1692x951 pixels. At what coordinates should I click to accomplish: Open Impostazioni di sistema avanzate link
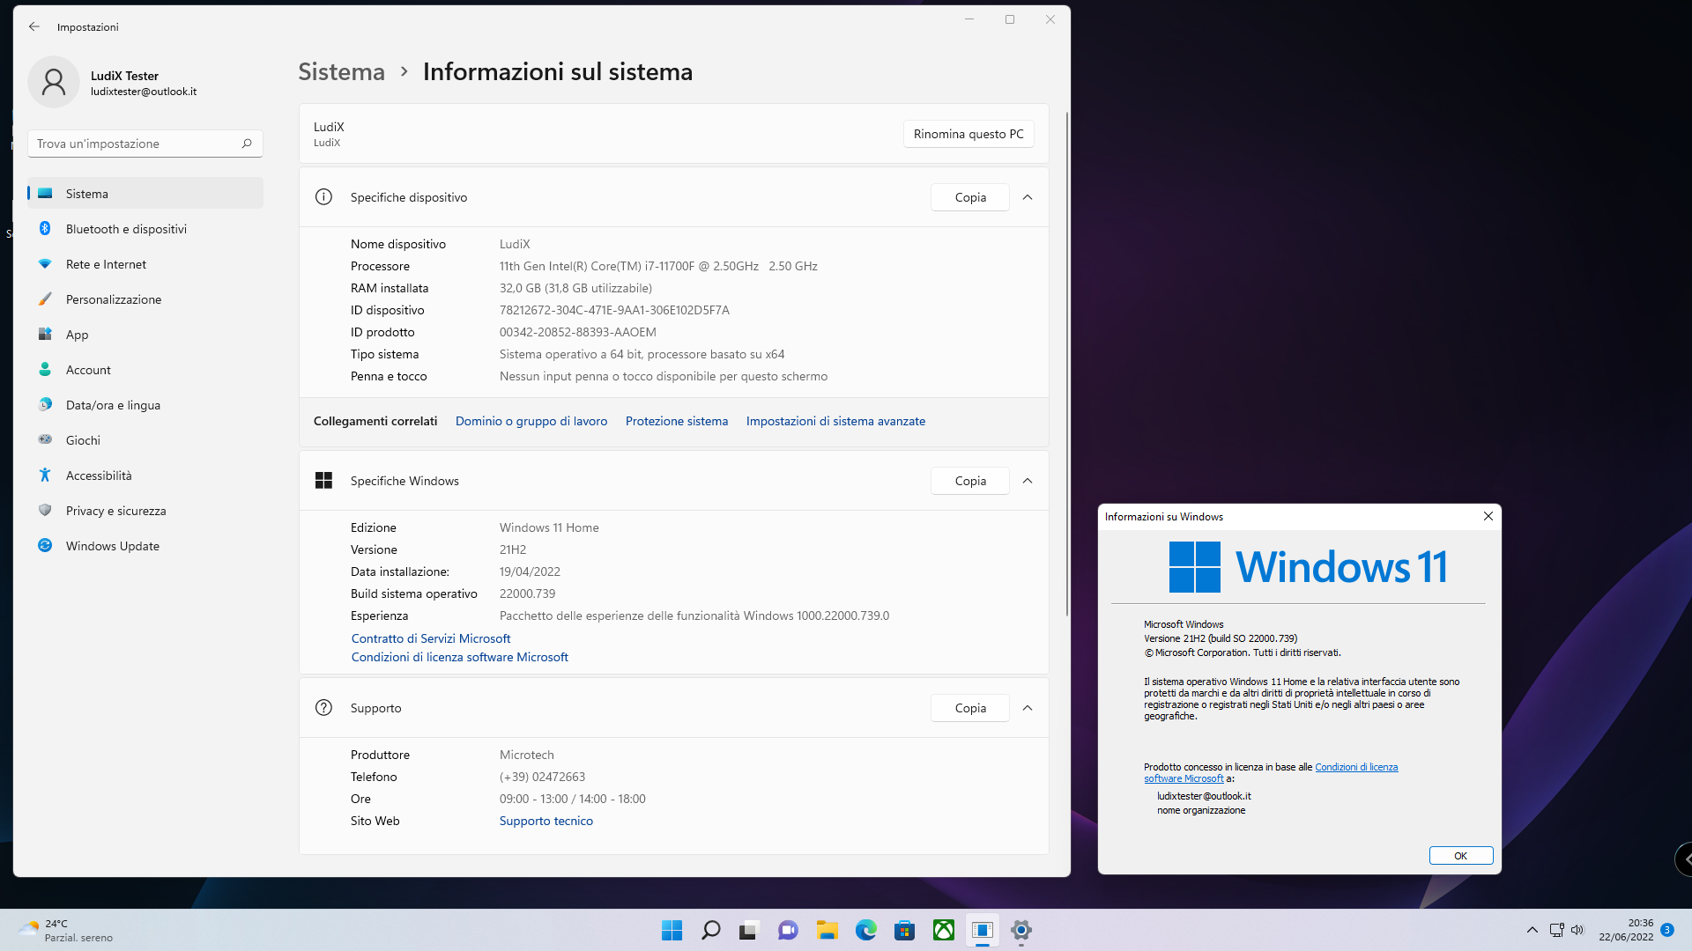[835, 421]
